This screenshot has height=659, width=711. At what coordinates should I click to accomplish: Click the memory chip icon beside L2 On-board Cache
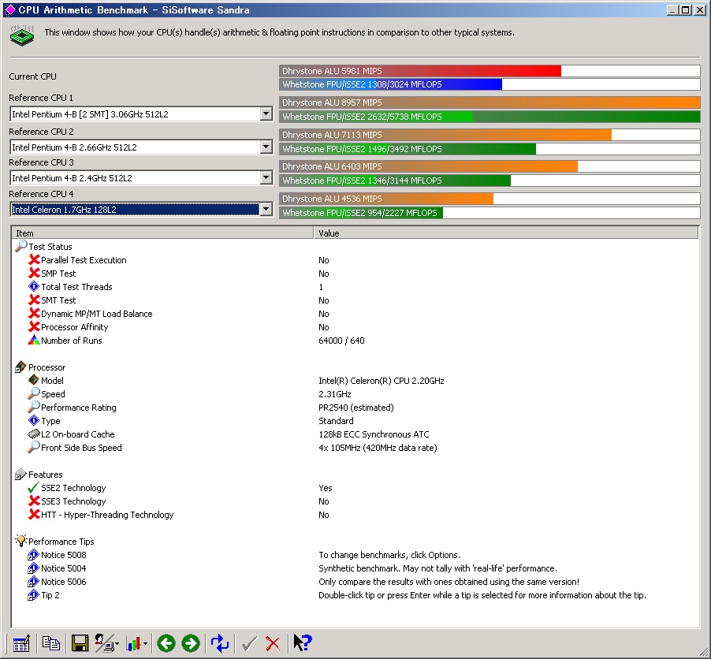pos(34,434)
